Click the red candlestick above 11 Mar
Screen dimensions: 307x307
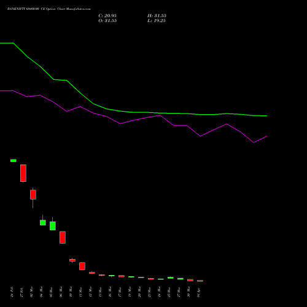click(x=82, y=266)
